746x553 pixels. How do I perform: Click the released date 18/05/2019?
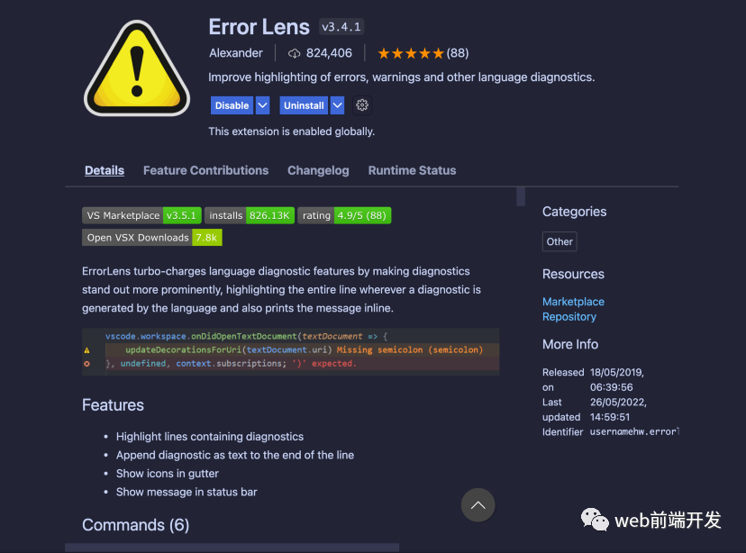[617, 372]
